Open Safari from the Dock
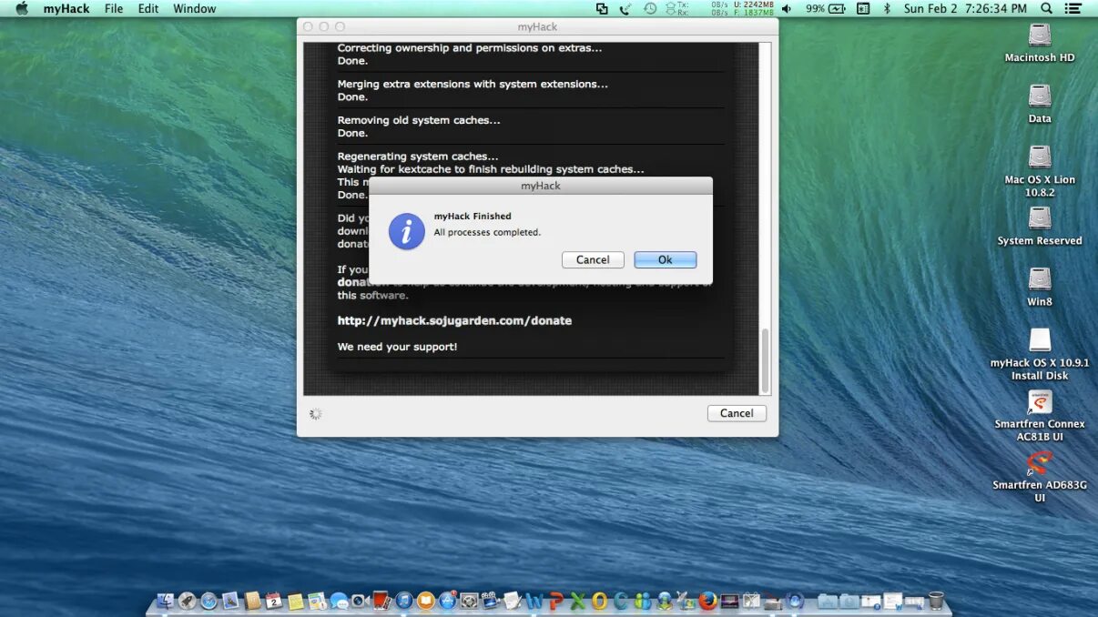Screen dimensions: 1098x617 pyautogui.click(x=208, y=601)
